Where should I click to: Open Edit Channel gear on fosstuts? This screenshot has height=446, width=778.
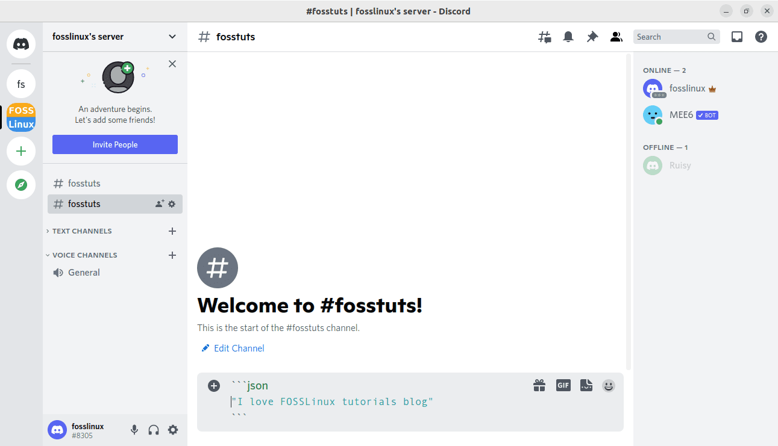click(172, 204)
